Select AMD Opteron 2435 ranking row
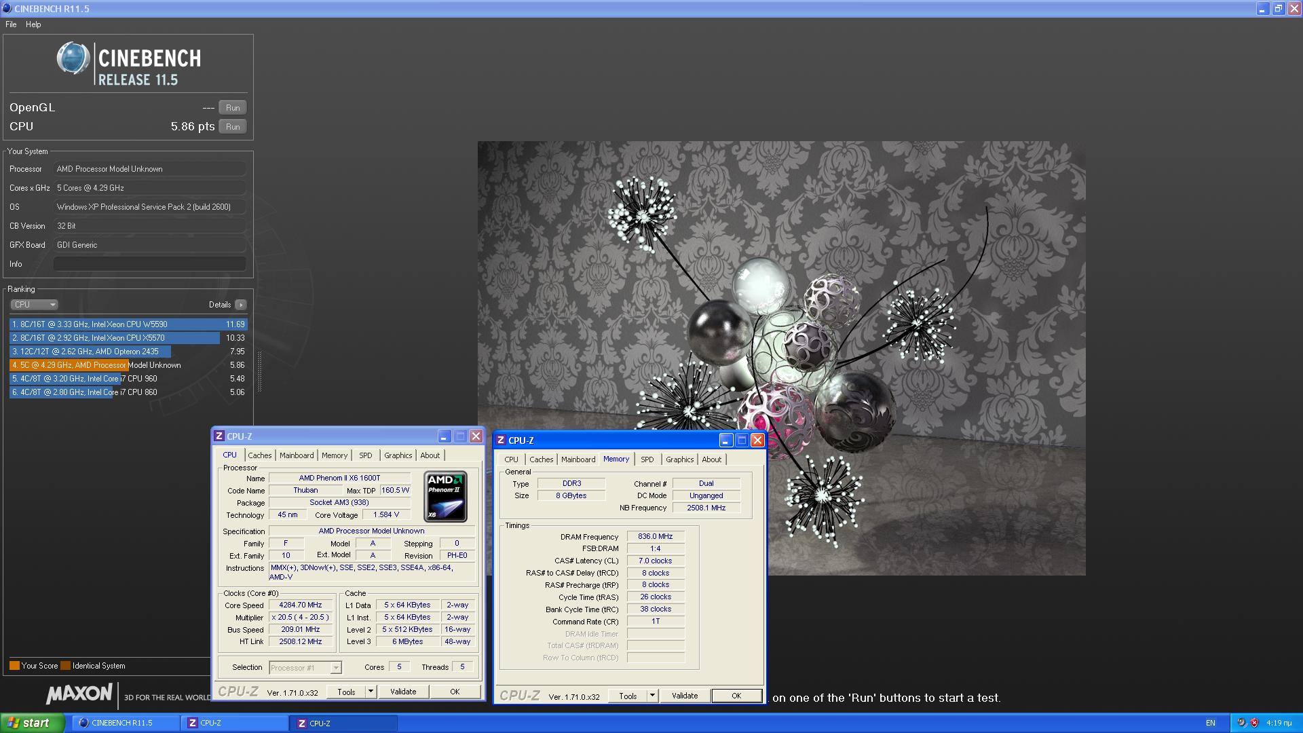The height and width of the screenshot is (733, 1303). (128, 352)
